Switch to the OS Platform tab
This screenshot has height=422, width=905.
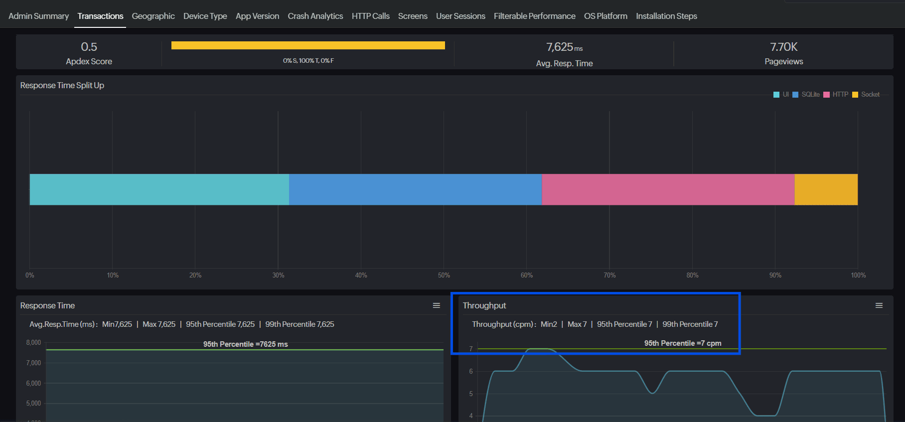[x=605, y=16]
